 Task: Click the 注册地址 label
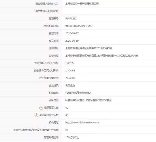(x=54, y=48)
